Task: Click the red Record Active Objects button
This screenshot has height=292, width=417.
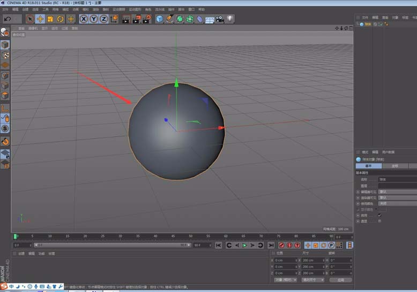Action: pos(281,245)
